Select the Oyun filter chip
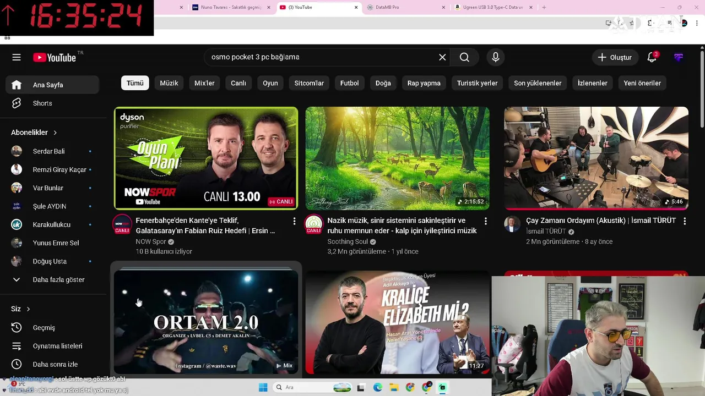This screenshot has width=705, height=396. [270, 83]
